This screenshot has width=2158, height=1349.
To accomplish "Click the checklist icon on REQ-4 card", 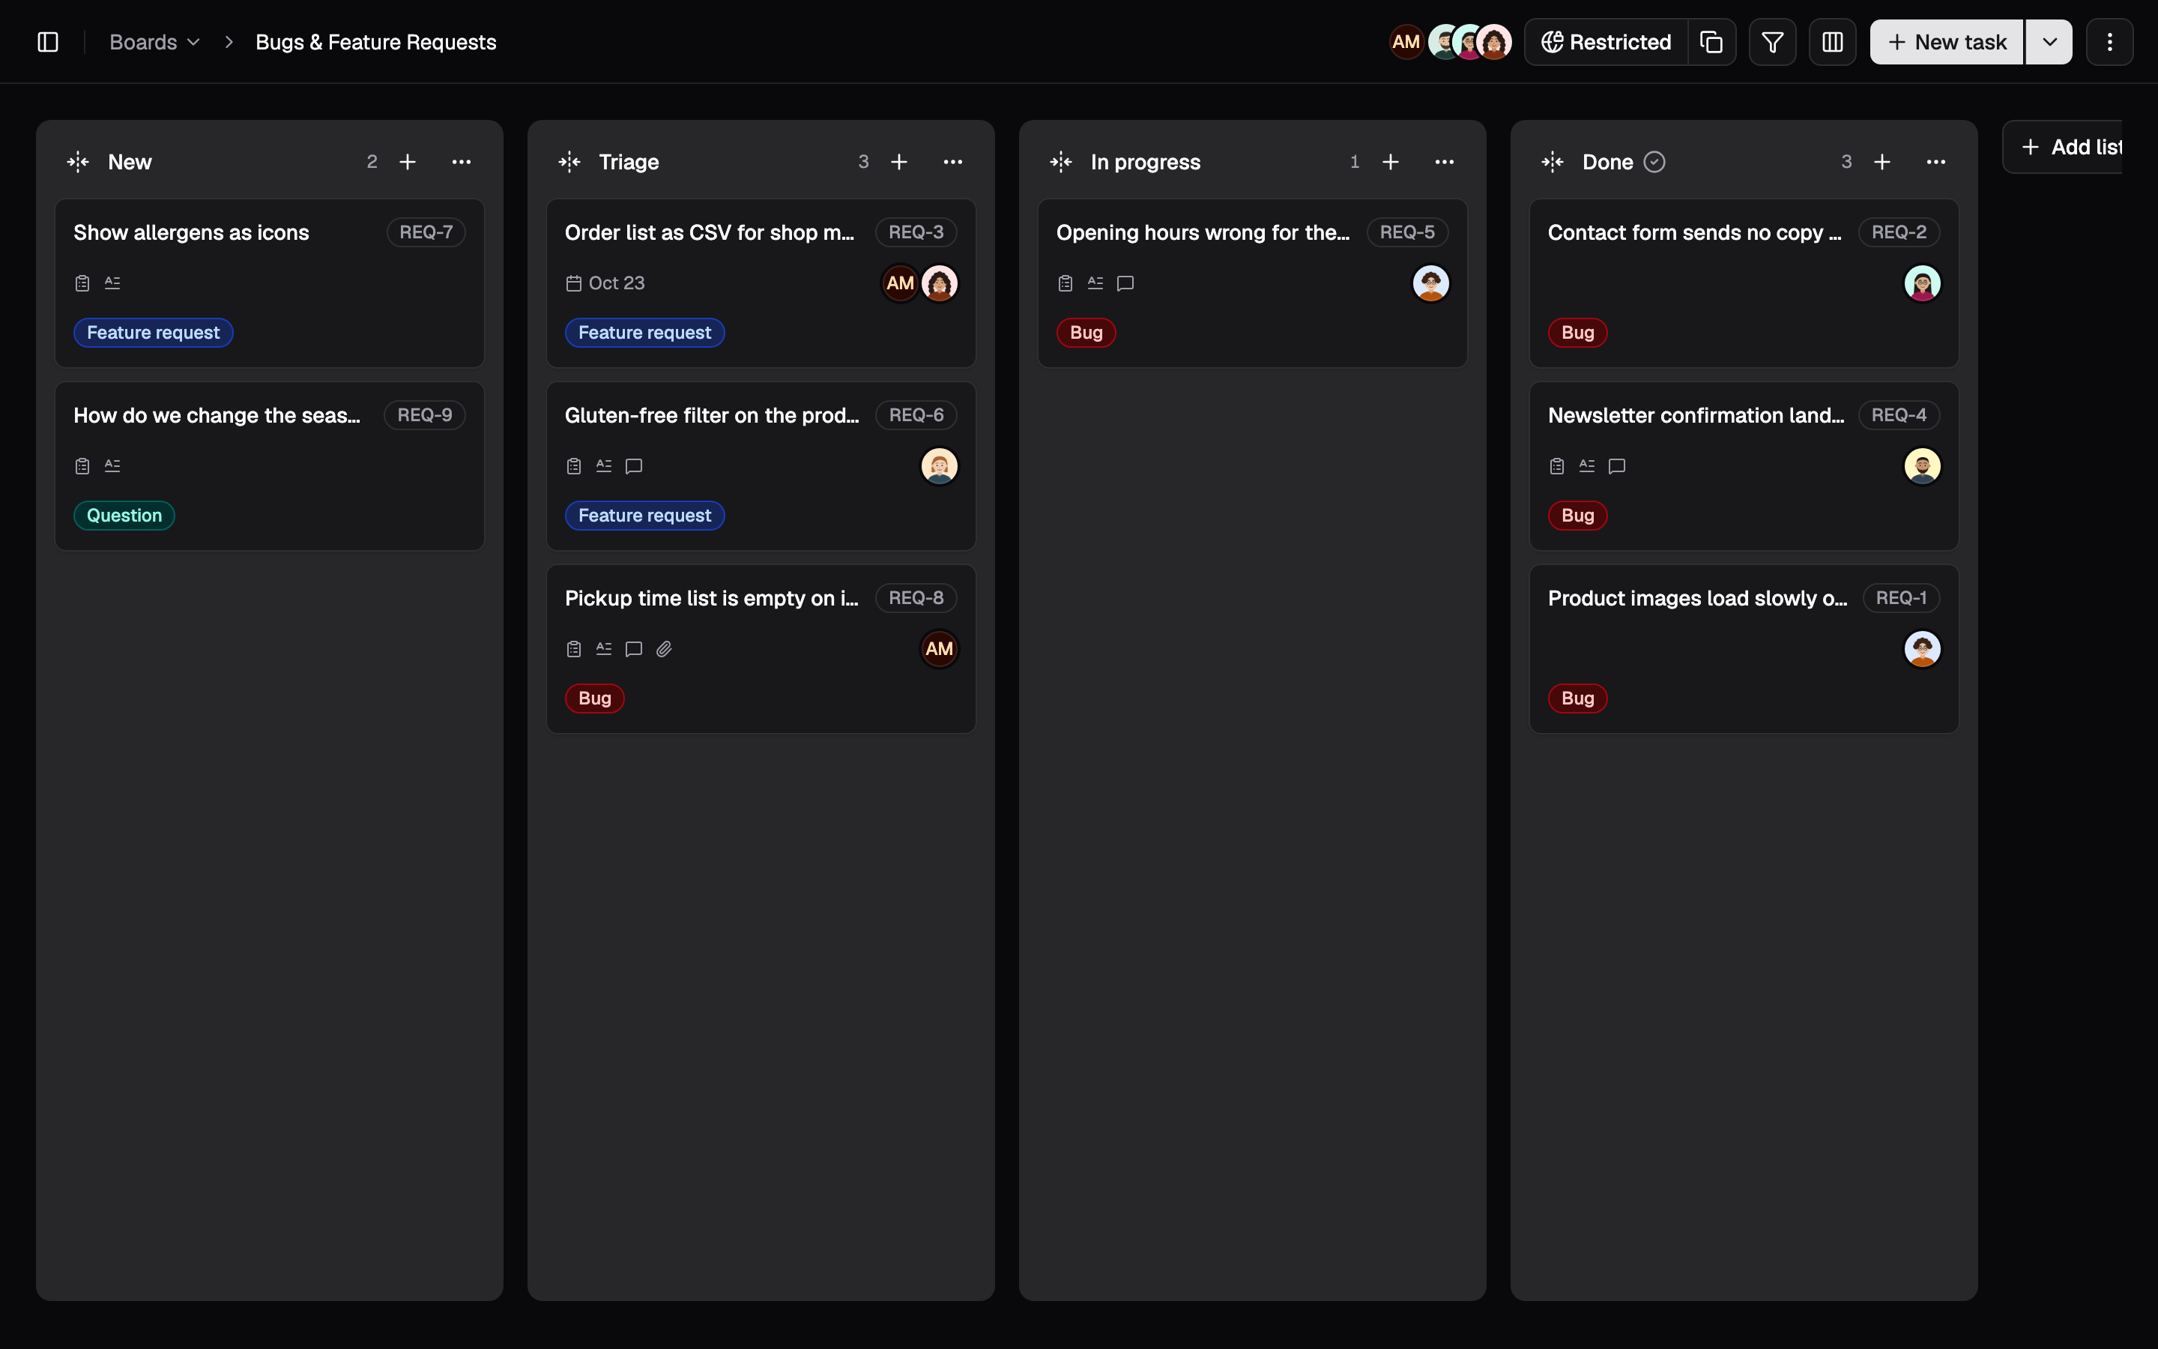I will coord(1557,465).
